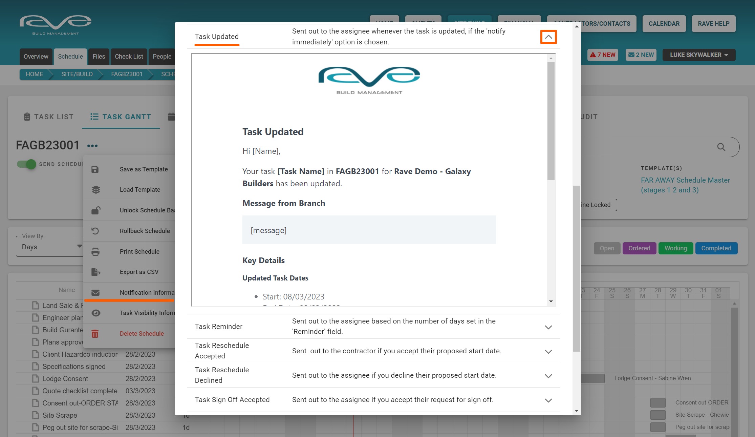The width and height of the screenshot is (755, 437).
Task: Click Task Visibility Information eye icon
Action: 96,313
